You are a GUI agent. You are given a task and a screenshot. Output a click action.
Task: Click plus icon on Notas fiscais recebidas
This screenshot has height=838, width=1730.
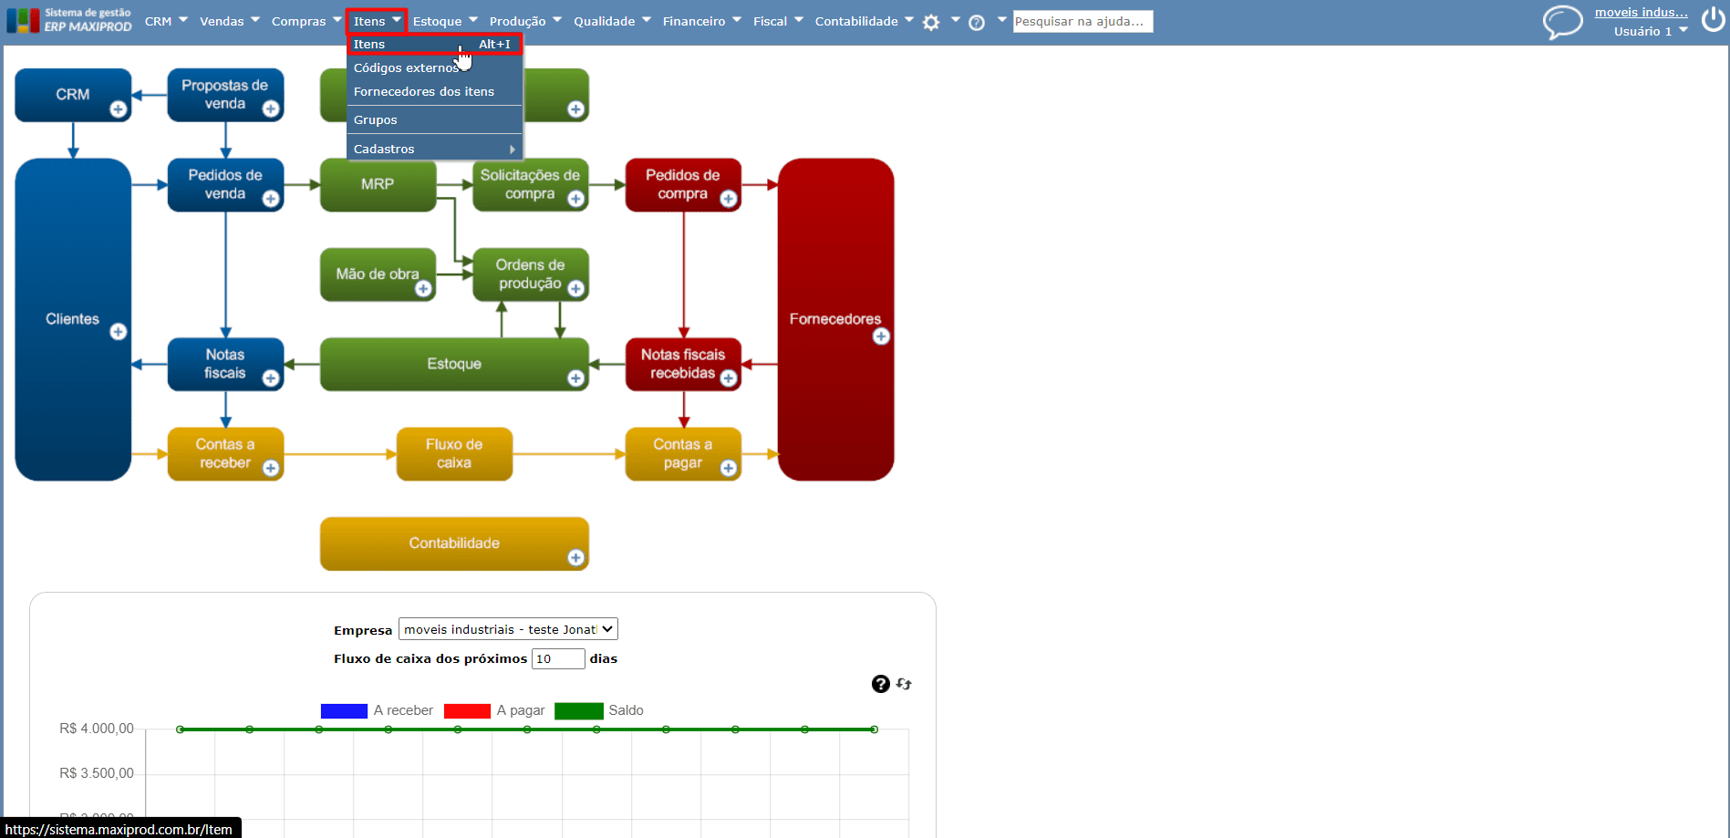pos(728,378)
